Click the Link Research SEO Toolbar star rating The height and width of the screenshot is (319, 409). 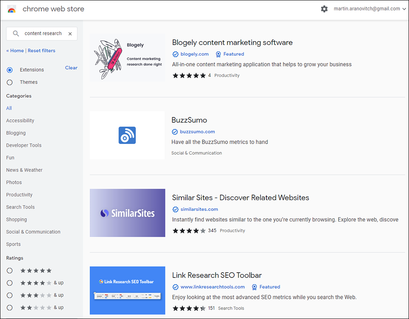tap(189, 308)
